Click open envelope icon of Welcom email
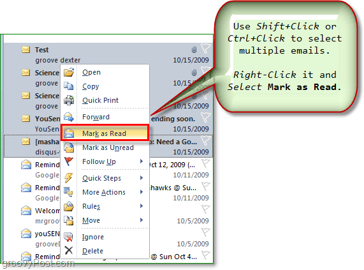The height and width of the screenshot is (270, 364). [x=25, y=210]
